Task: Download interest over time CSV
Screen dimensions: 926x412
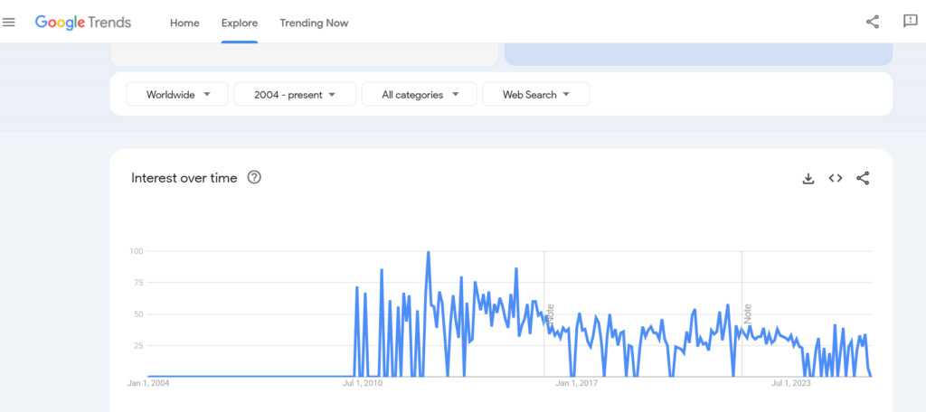Action: pyautogui.click(x=808, y=179)
